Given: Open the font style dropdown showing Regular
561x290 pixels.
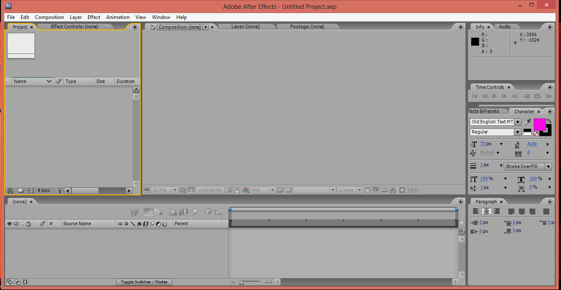Looking at the screenshot, I should tap(518, 132).
